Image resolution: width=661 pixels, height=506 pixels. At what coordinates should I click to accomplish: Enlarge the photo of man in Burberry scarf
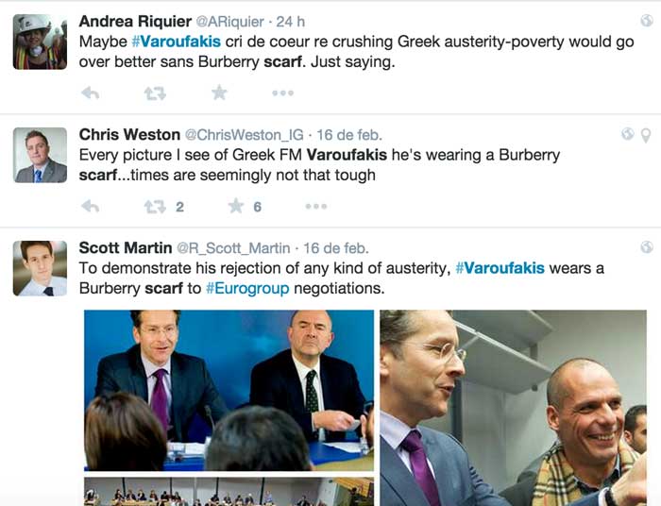pos(513,408)
